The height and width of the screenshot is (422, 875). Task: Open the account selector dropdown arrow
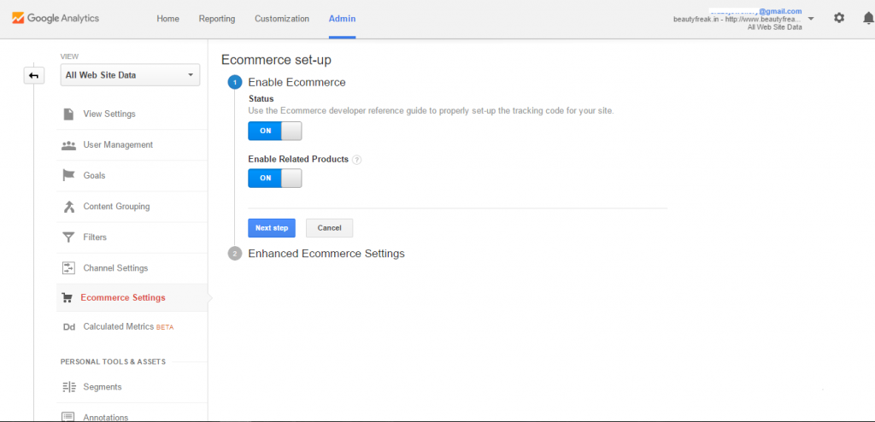pyautogui.click(x=811, y=19)
